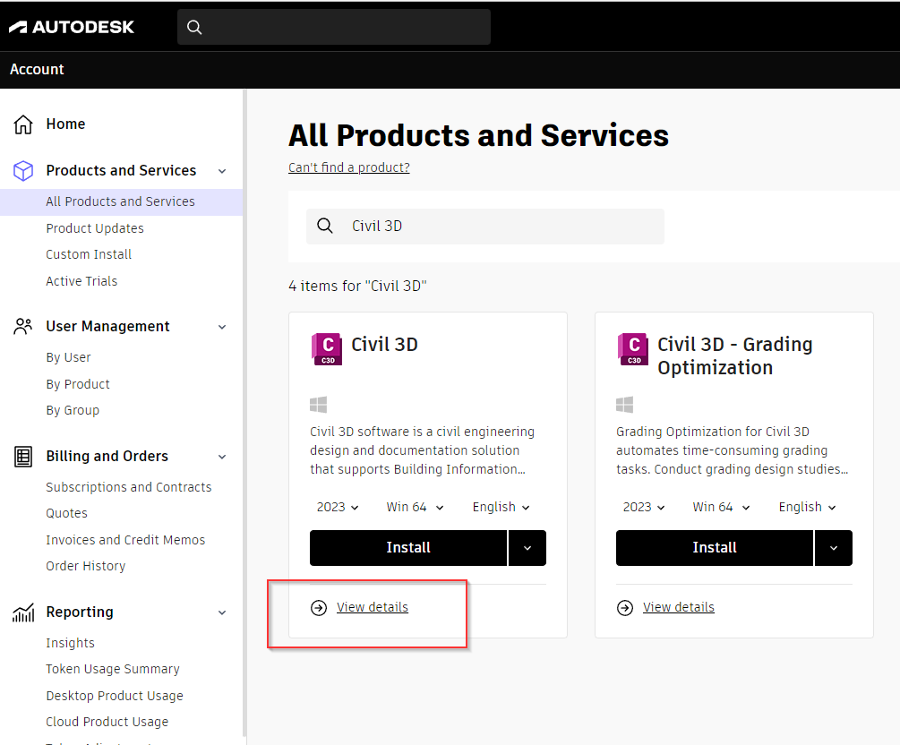
Task: Open Civil 3D Install options arrow
Action: click(527, 548)
